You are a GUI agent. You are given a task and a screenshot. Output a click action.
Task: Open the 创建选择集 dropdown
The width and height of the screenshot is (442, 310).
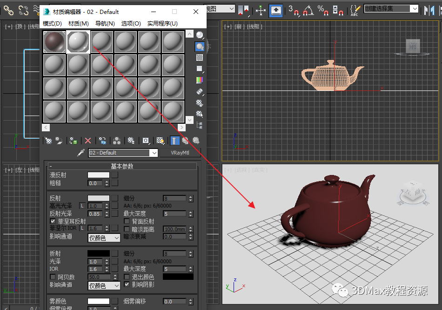414,8
